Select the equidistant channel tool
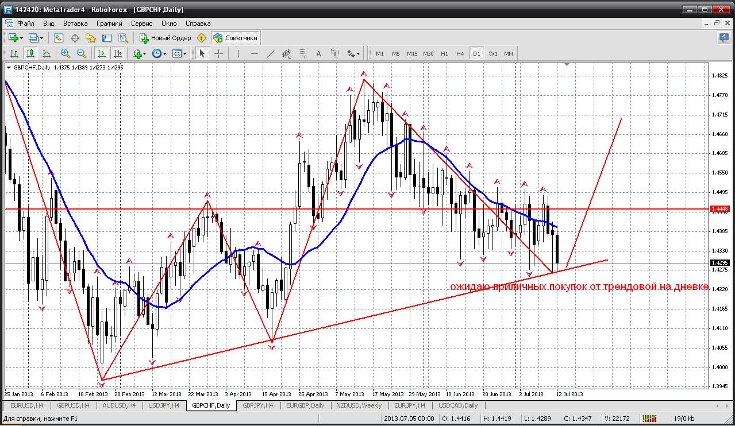Viewport: 735px width, 426px height. point(287,53)
